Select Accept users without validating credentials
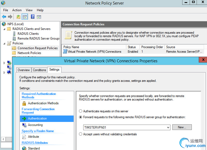Screen dimensions: 207x150 coord(81,134)
